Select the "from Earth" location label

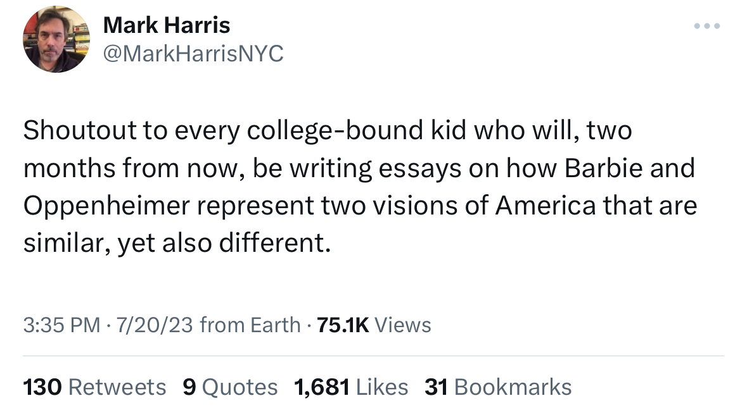[x=250, y=325]
